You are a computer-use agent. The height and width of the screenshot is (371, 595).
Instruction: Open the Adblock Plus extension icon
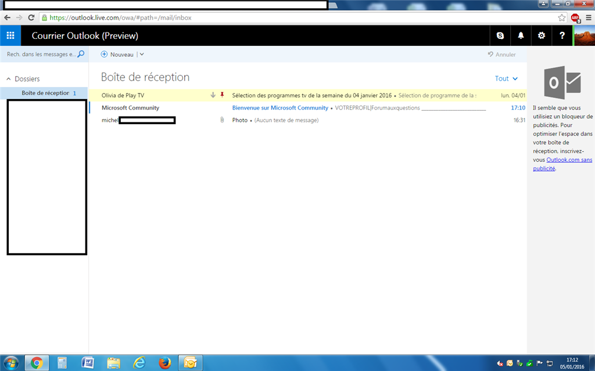[575, 18]
